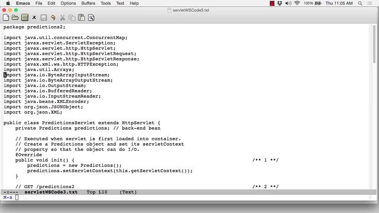
Task: Click the "private Predictions predictions" line
Action: (88, 128)
